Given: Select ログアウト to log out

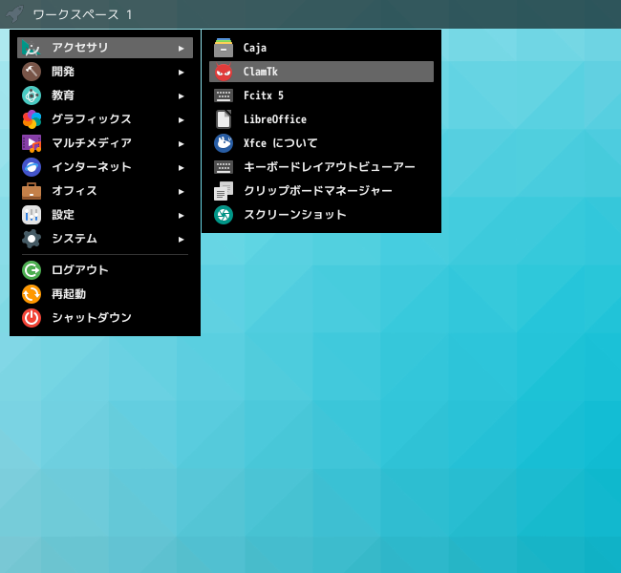Looking at the screenshot, I should click(x=80, y=270).
